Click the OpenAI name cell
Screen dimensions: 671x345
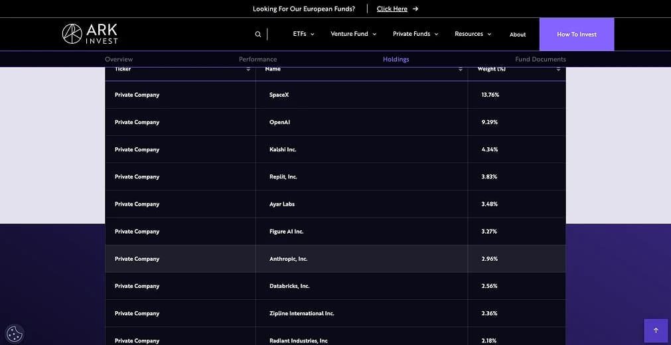[279, 122]
